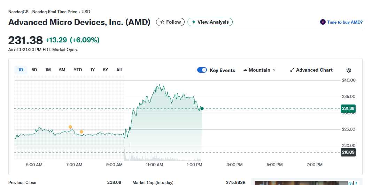Click the Market Cap (intraday) label
The width and height of the screenshot is (371, 185).
pyautogui.click(x=153, y=183)
